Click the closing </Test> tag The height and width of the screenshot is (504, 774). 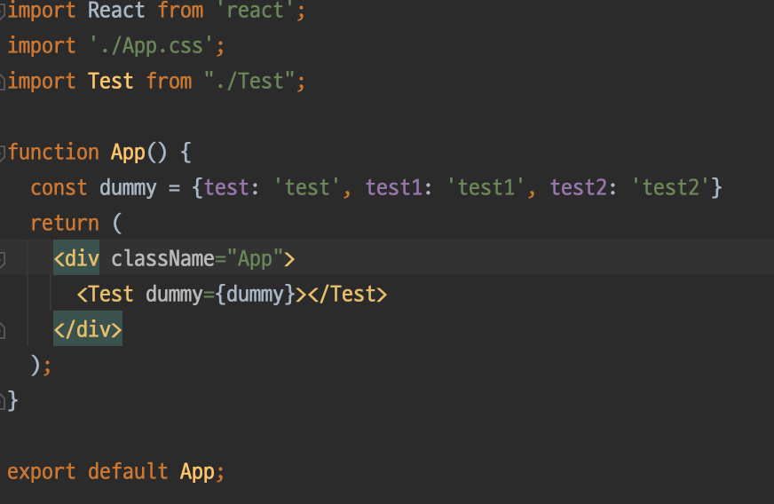[348, 295]
